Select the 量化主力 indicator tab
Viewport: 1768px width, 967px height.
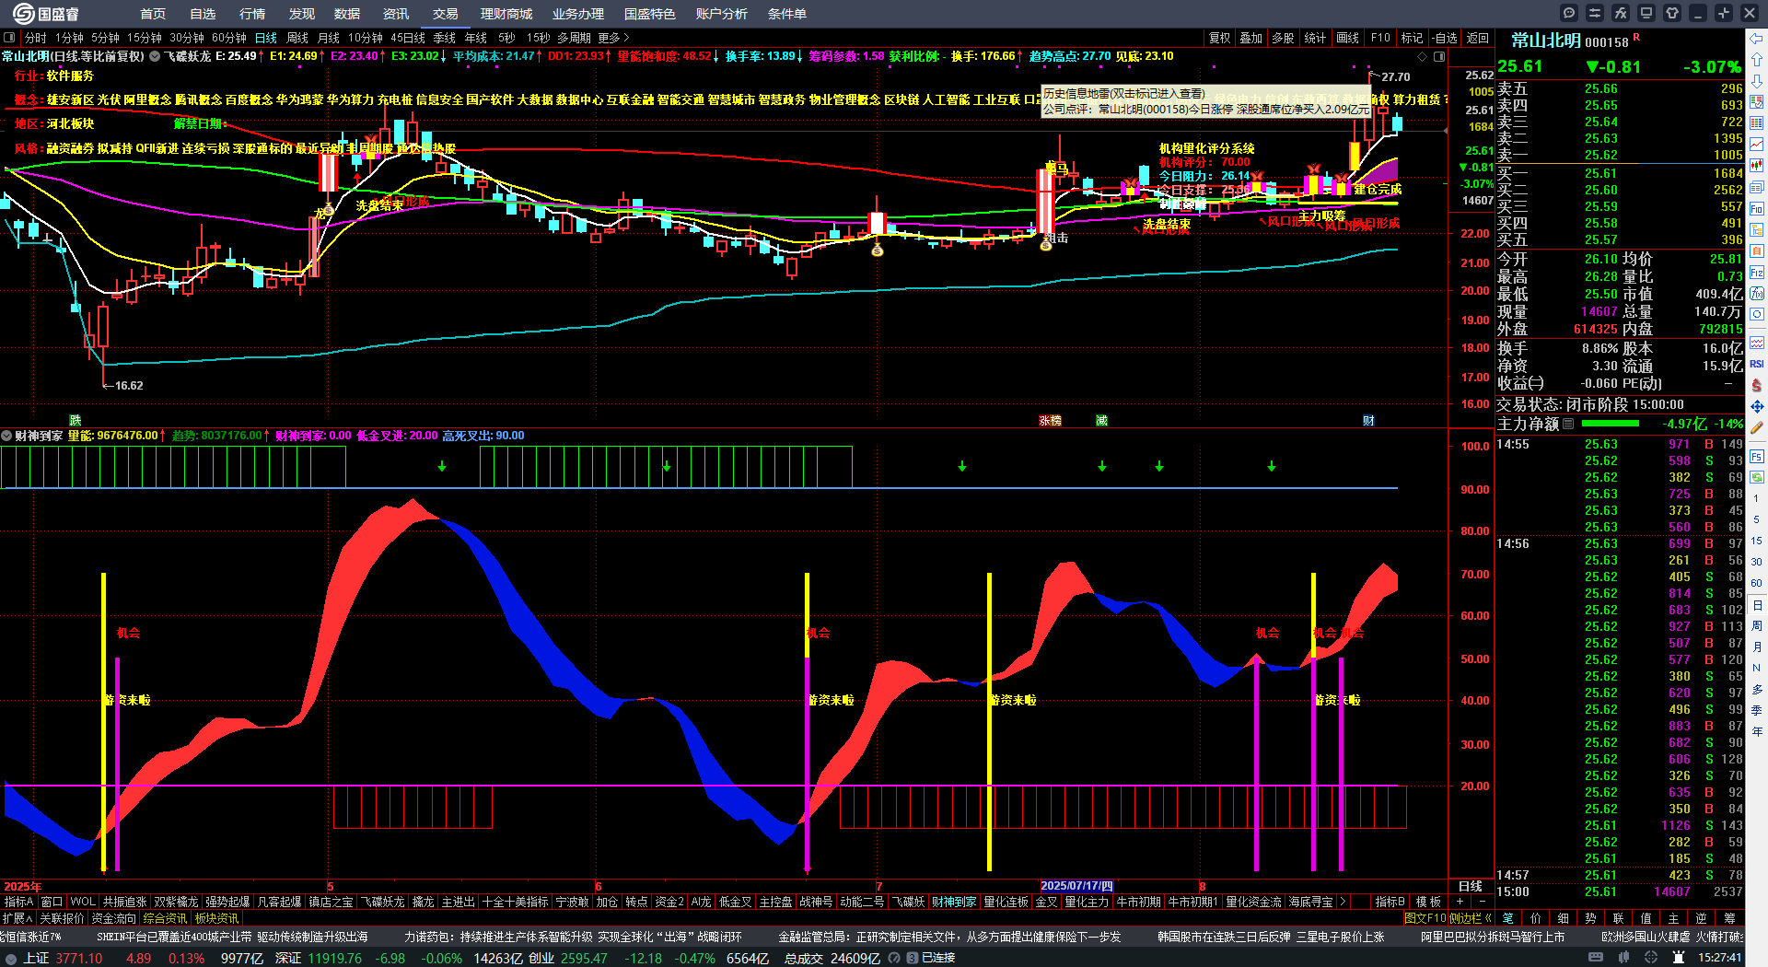(x=1087, y=902)
